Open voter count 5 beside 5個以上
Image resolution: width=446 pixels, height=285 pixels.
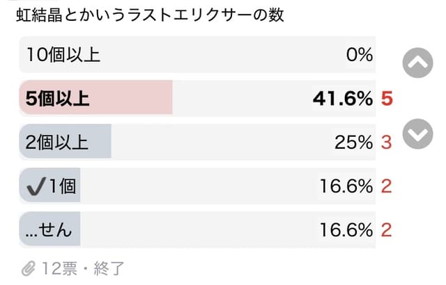[x=387, y=98]
